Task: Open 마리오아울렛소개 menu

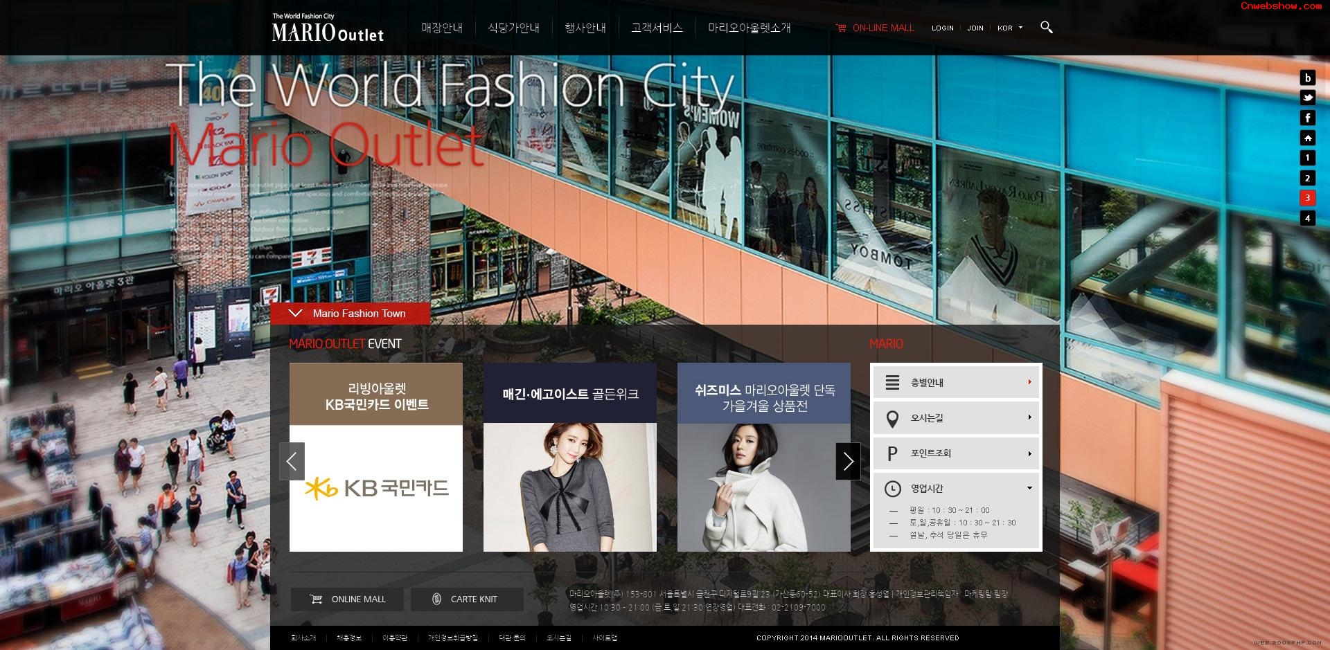Action: pos(749,28)
